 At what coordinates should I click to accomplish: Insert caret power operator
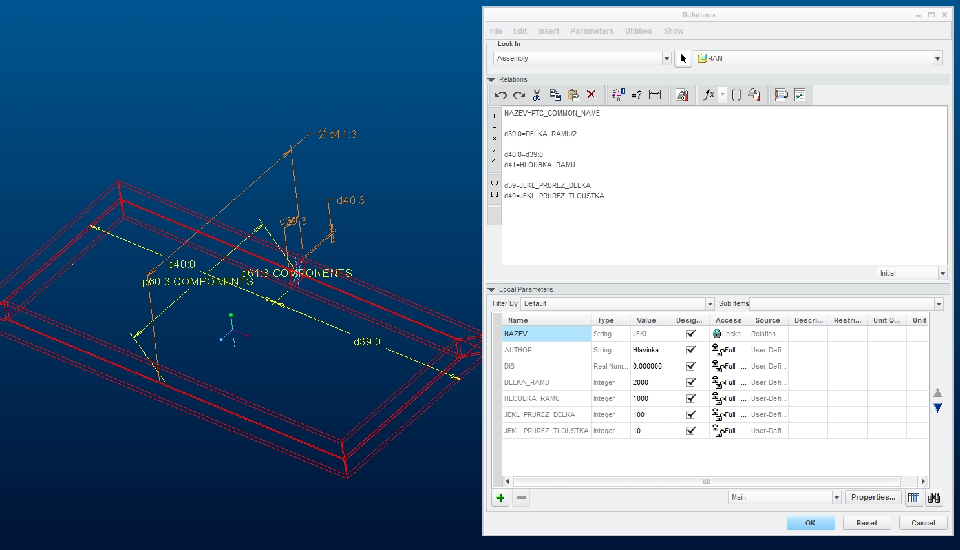pyautogui.click(x=495, y=161)
